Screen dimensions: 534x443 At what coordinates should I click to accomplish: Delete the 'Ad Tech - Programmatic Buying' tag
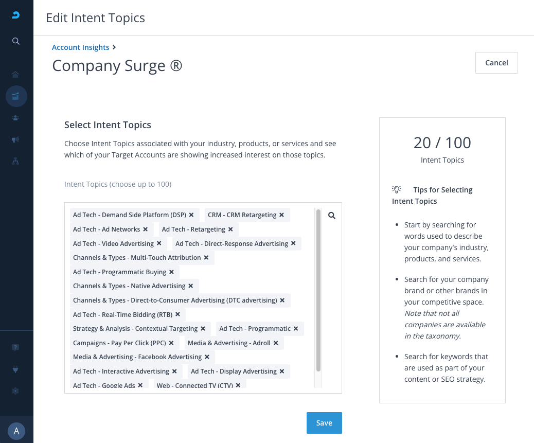172,272
